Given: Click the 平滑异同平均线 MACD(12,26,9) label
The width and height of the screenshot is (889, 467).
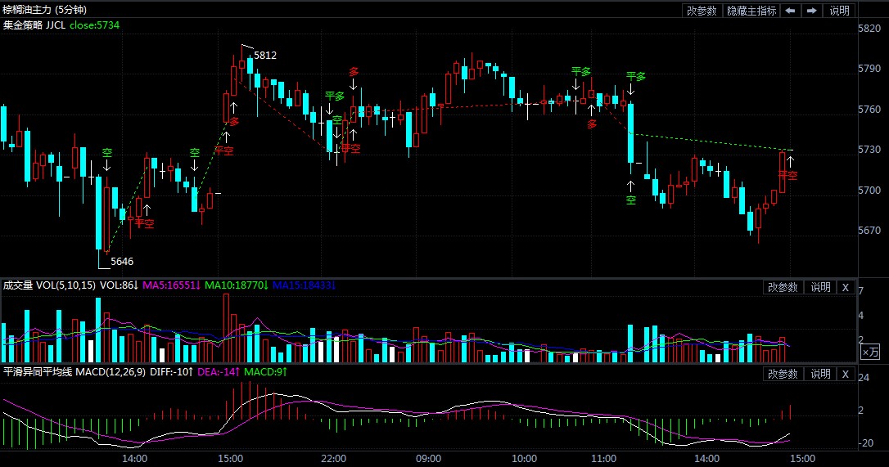Looking at the screenshot, I should click(74, 372).
